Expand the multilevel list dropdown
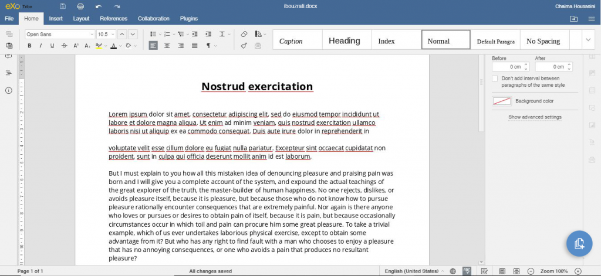This screenshot has height=276, width=601. (x=188, y=35)
